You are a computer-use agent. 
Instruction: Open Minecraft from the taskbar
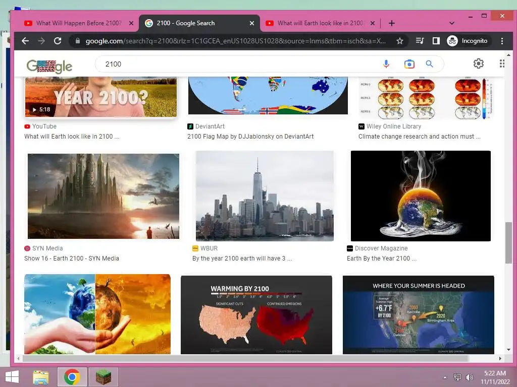coord(103,377)
